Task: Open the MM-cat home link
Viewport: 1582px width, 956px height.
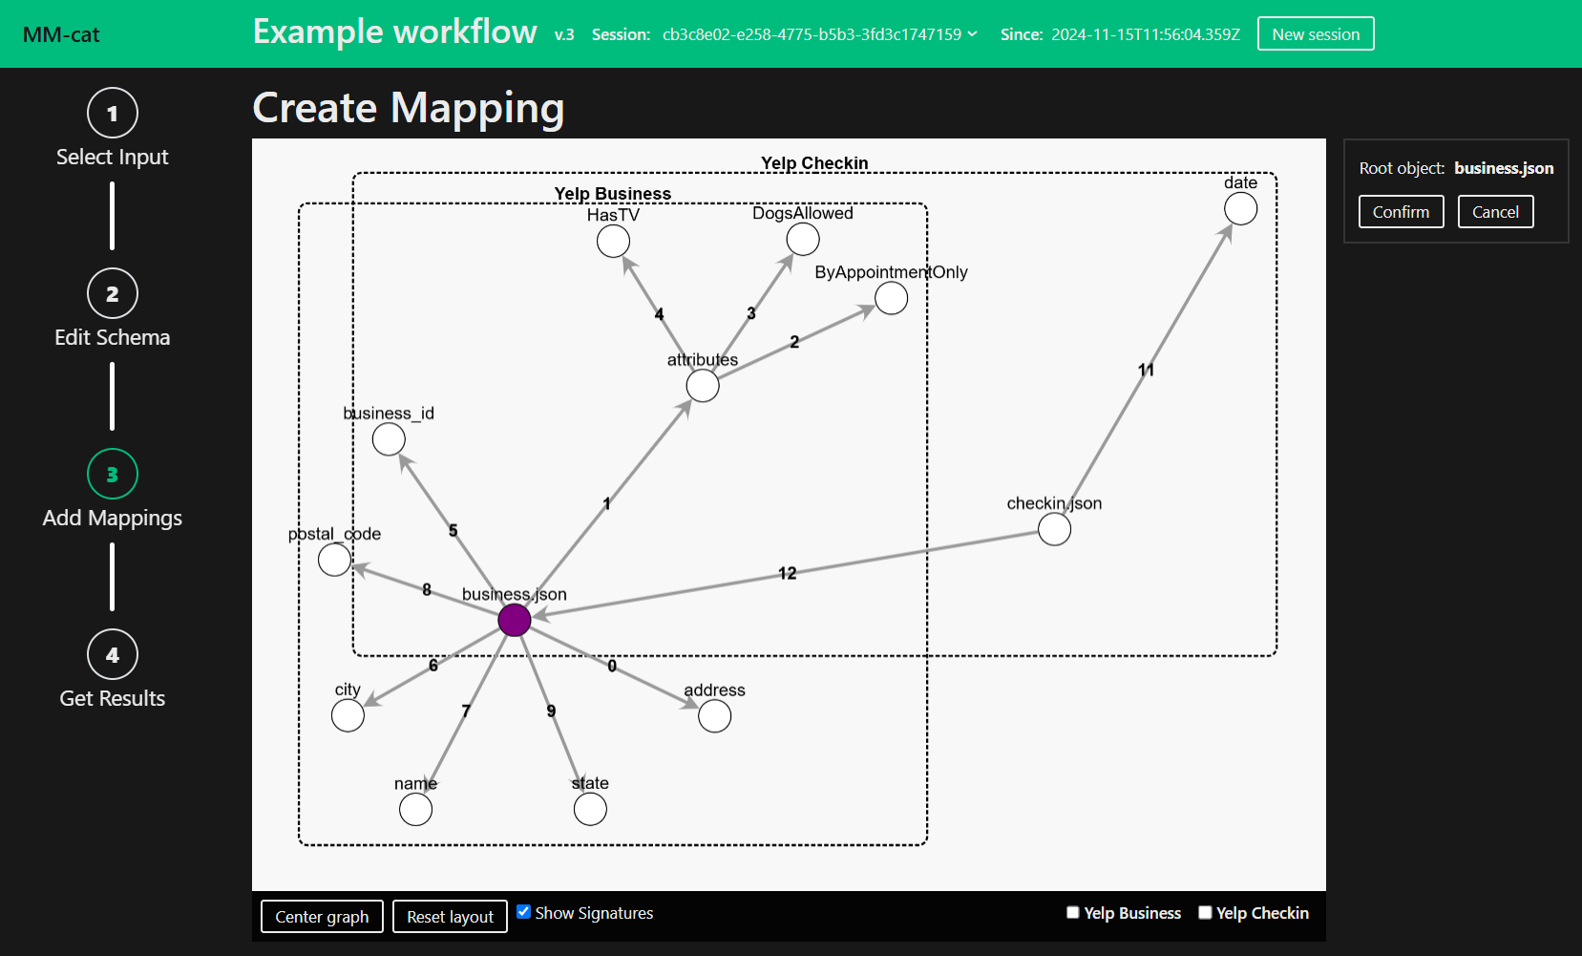Action: [x=61, y=34]
